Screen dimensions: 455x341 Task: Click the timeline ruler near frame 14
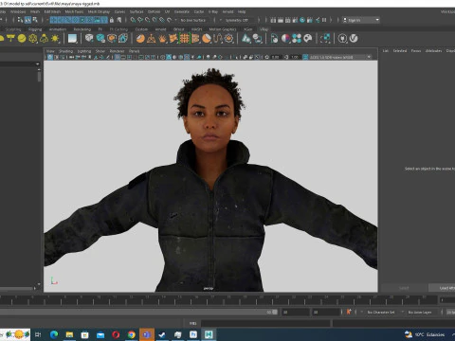pos(163,299)
